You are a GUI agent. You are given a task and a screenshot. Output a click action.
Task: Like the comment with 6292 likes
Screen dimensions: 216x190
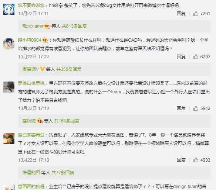coord(196,56)
